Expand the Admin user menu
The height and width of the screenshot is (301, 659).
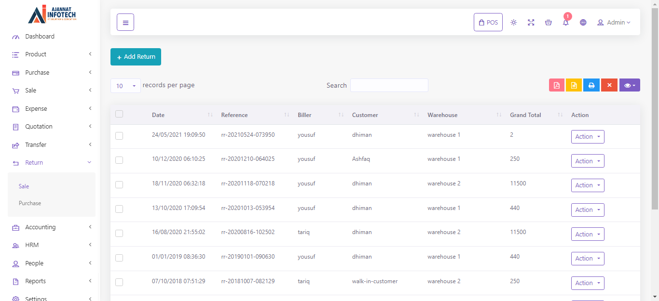pyautogui.click(x=614, y=22)
